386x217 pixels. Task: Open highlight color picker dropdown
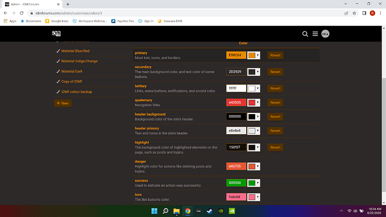[253, 148]
